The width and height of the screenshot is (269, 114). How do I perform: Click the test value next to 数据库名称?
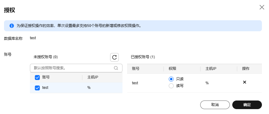(33, 38)
